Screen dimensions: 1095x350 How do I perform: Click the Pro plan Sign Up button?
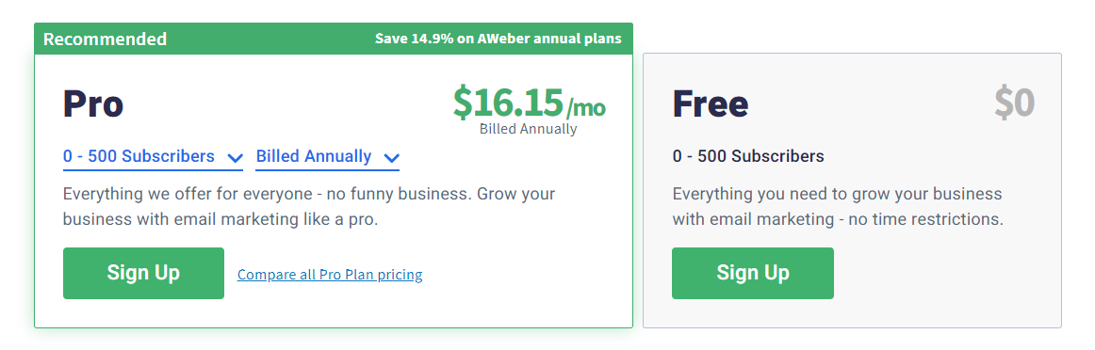[143, 273]
